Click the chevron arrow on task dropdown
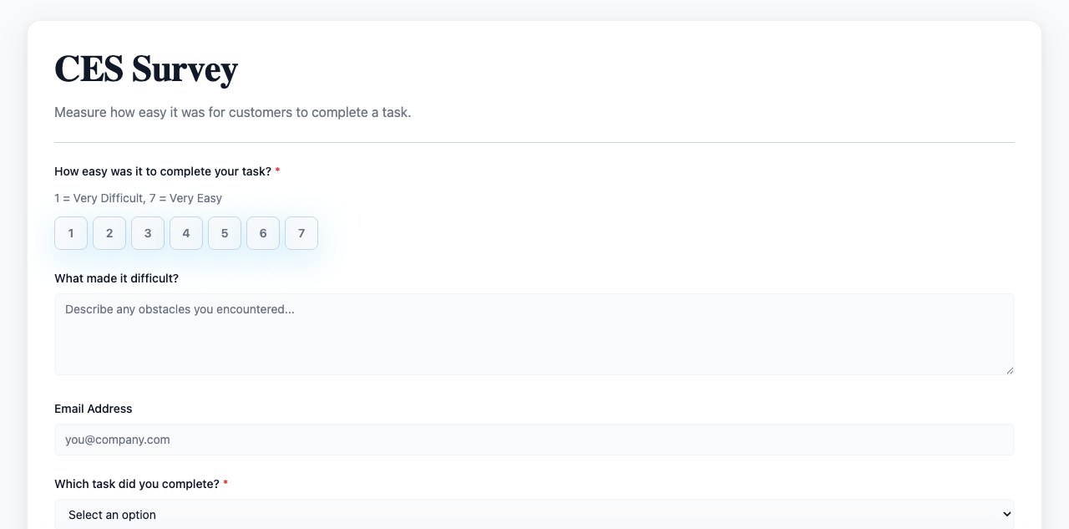 pyautogui.click(x=1006, y=515)
